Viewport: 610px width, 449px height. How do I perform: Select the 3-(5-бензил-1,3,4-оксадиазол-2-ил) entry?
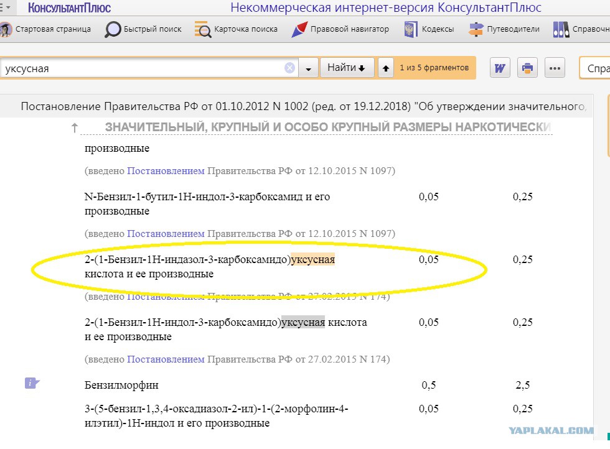217,415
